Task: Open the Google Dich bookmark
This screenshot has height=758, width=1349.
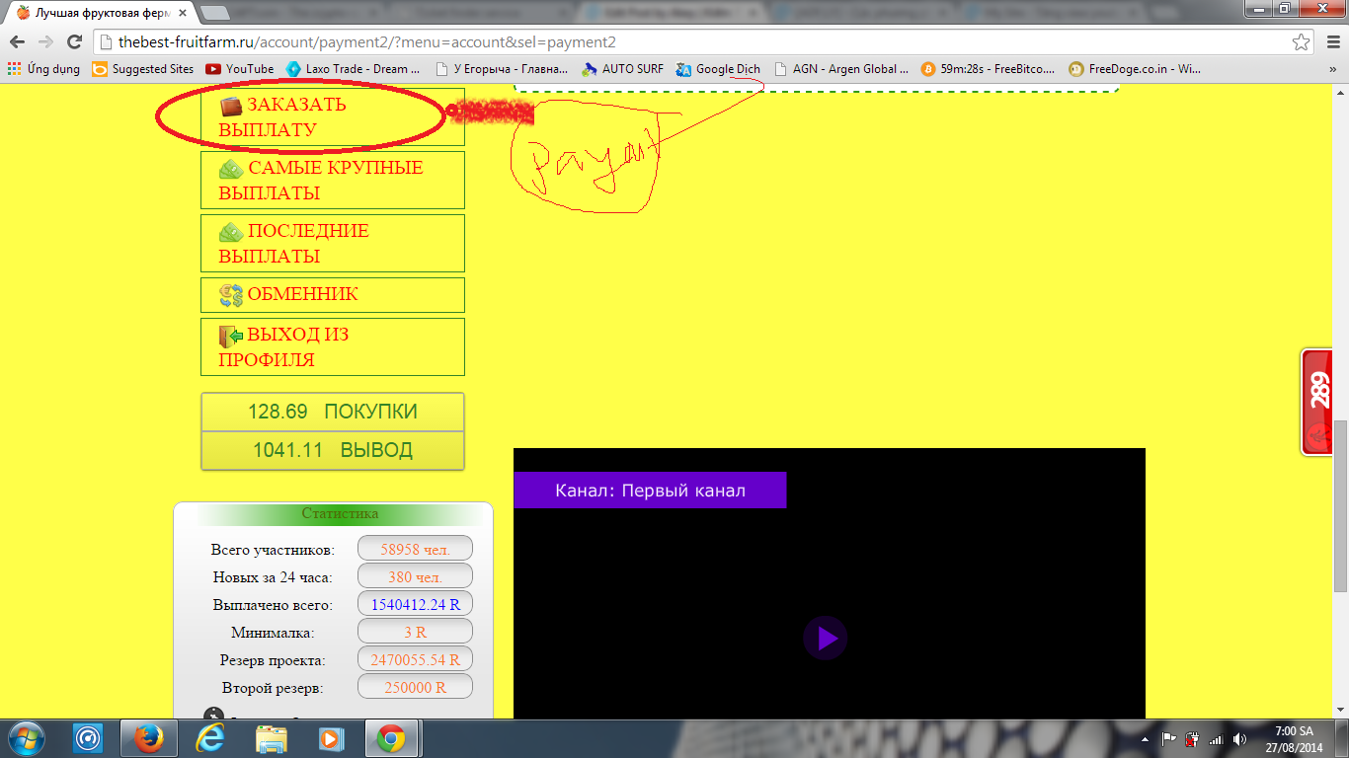Action: 718,69
